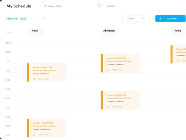This screenshot has width=186, height=140.
Task: Click the 18:00 time row label
Action: coord(8,135)
